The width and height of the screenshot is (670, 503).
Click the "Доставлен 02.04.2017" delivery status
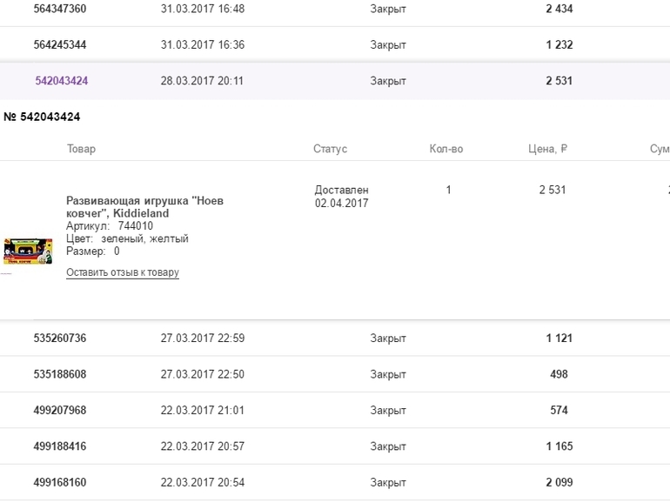(x=342, y=197)
